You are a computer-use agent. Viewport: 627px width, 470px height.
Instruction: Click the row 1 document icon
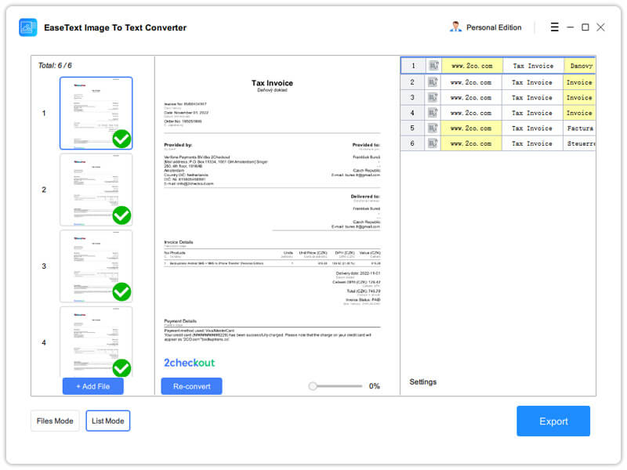point(433,66)
